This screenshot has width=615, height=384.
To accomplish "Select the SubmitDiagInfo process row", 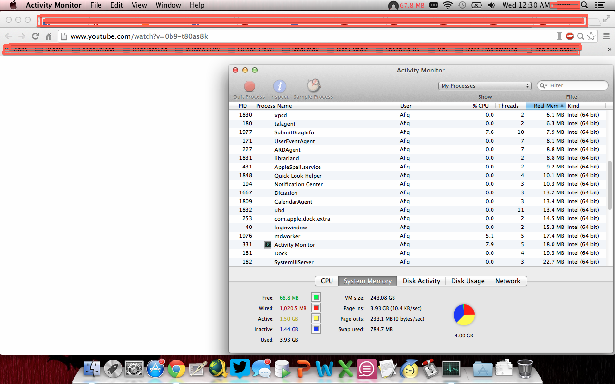I will pyautogui.click(x=417, y=132).
